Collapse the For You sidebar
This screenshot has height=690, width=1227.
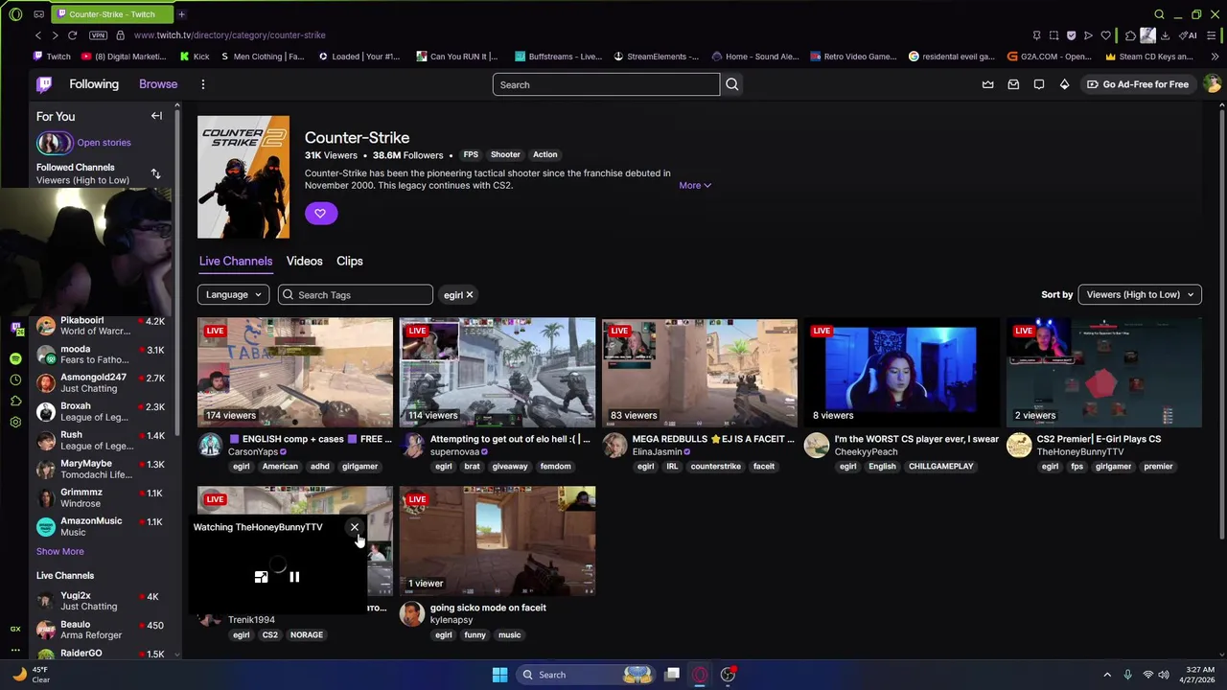point(156,116)
